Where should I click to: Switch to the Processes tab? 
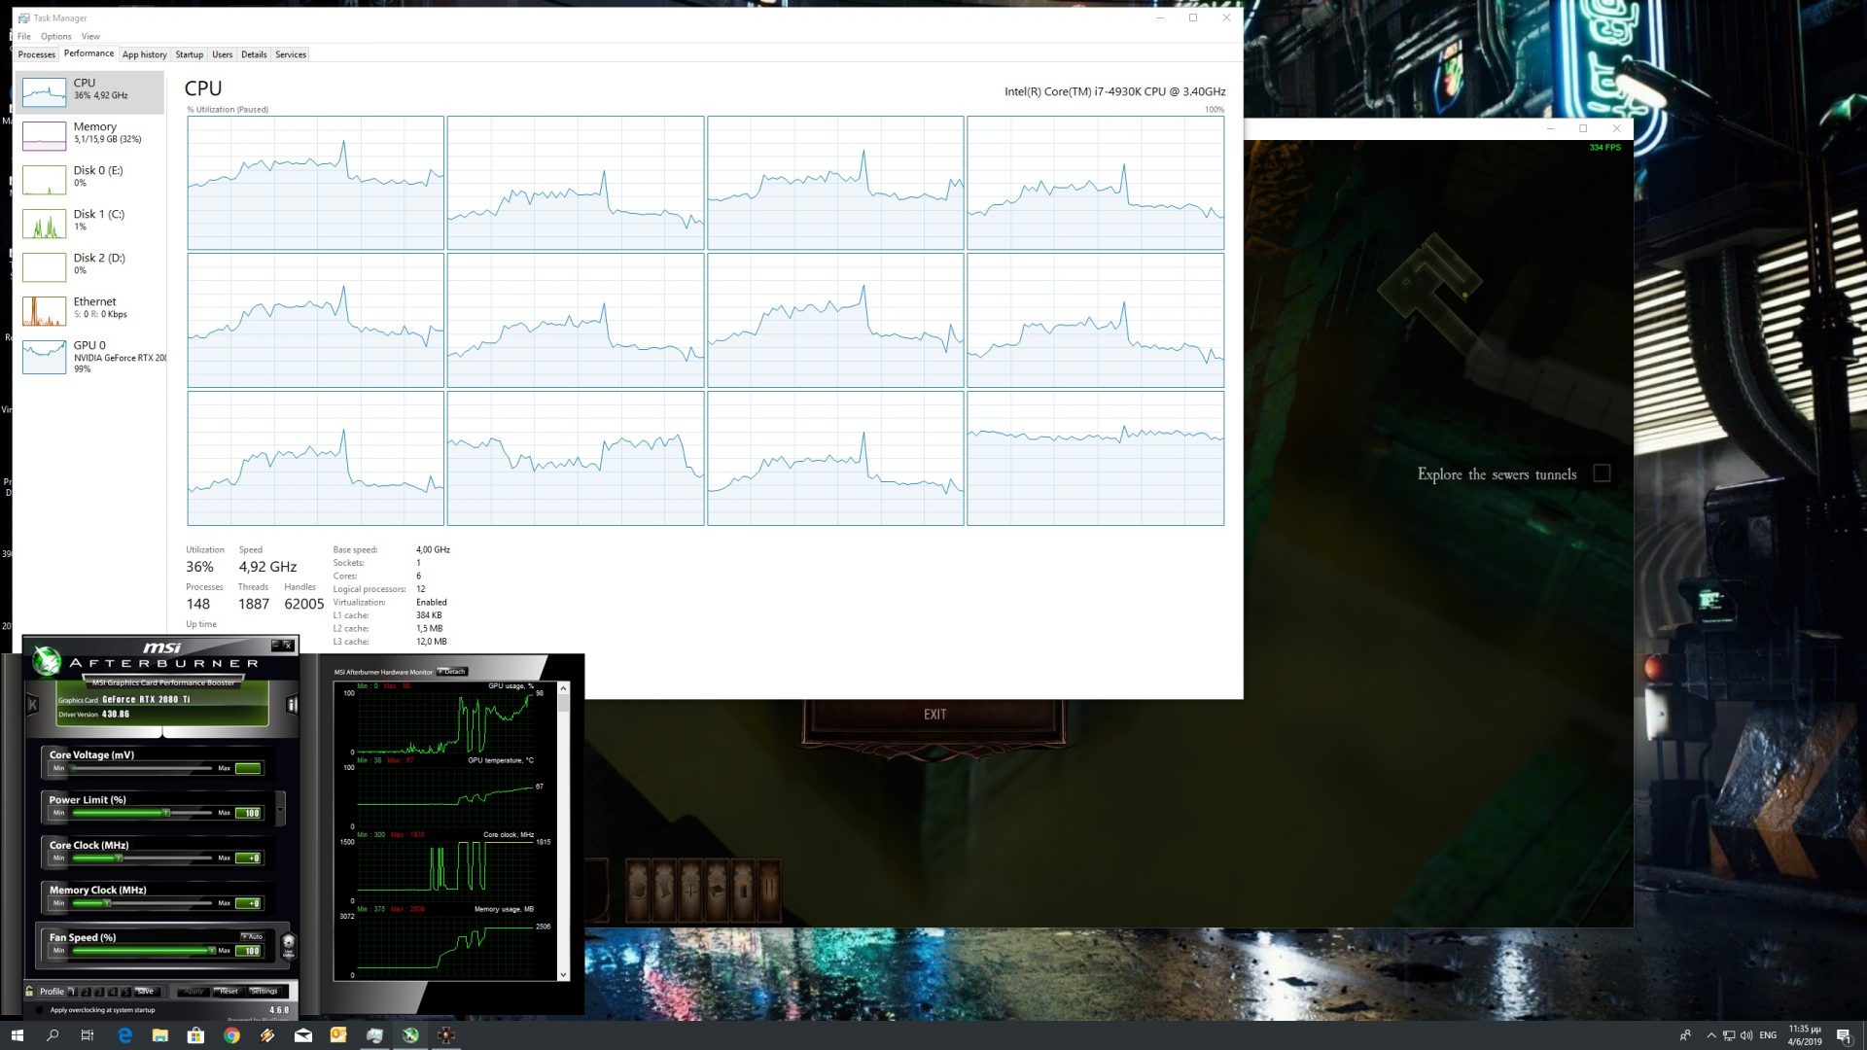click(x=36, y=54)
